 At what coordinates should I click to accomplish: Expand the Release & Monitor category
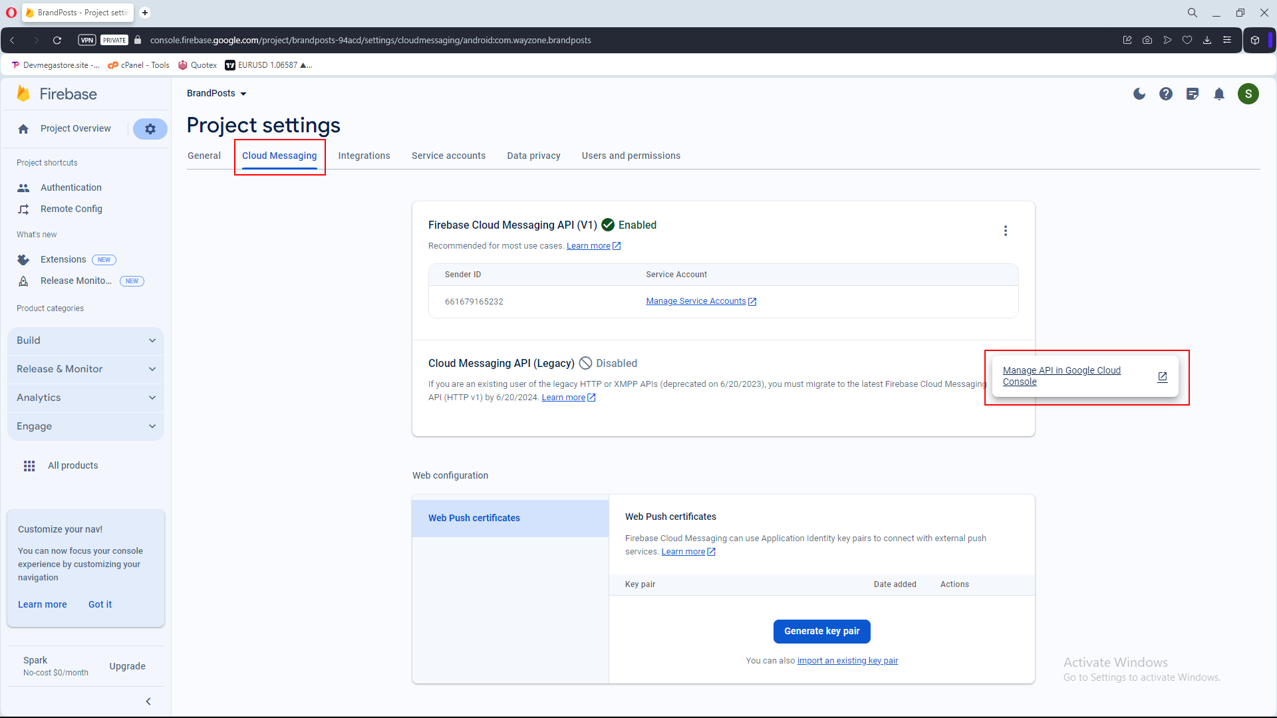(x=86, y=369)
